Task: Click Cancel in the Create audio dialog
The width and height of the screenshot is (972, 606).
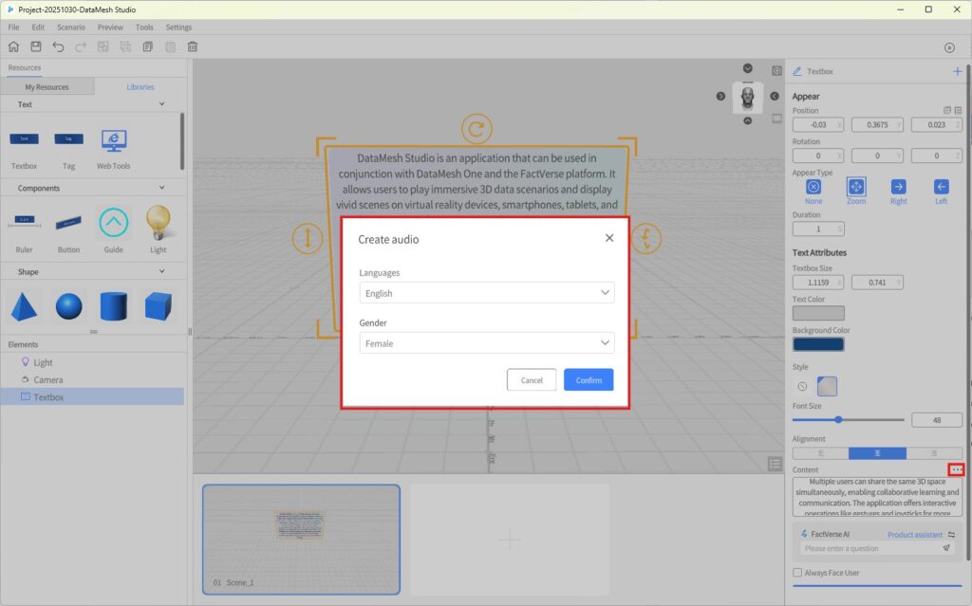Action: click(x=532, y=380)
